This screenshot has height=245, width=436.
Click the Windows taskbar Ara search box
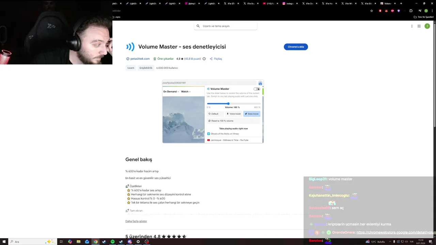click(32, 242)
